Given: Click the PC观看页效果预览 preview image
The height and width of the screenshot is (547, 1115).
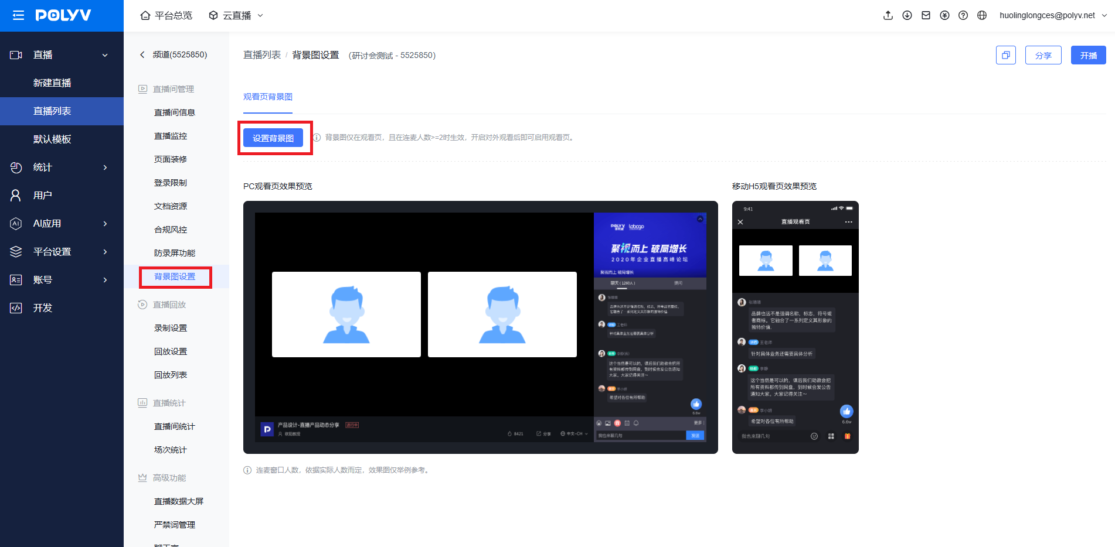Looking at the screenshot, I should (x=481, y=327).
